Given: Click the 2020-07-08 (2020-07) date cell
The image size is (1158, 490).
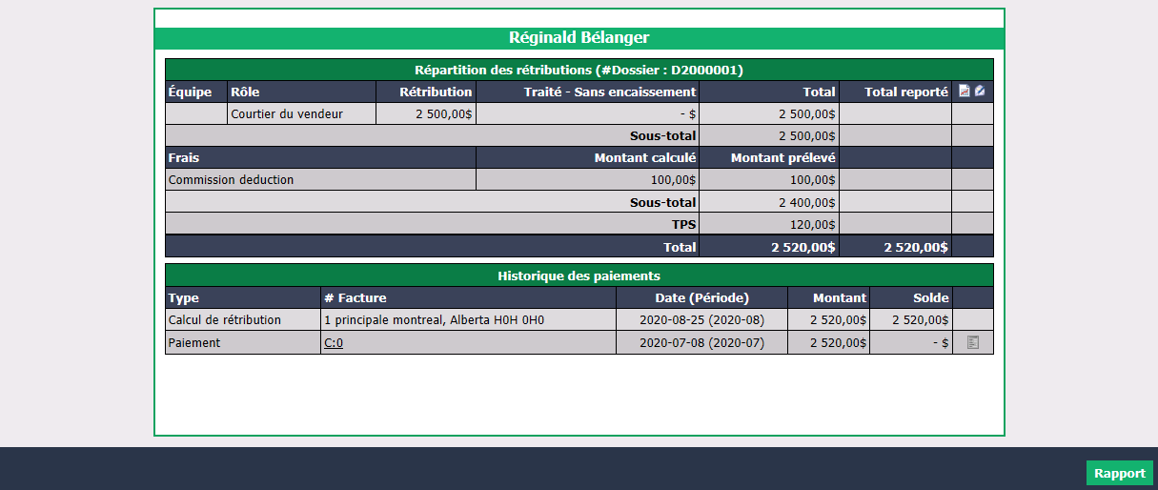Looking at the screenshot, I should tap(701, 342).
